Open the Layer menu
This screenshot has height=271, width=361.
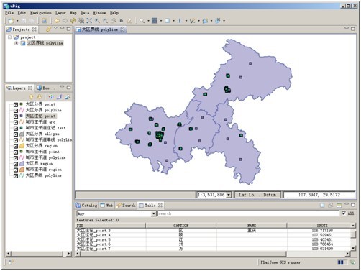click(x=60, y=13)
